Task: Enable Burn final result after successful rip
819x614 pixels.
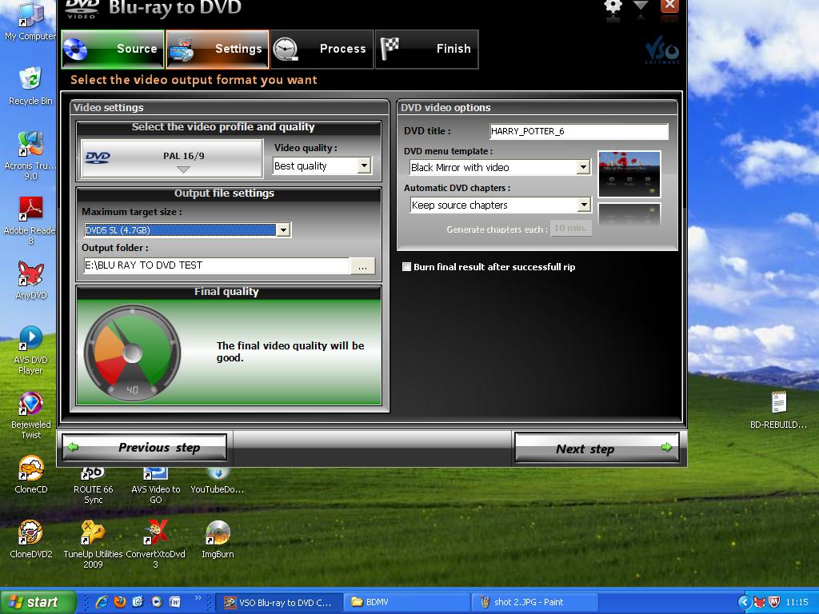Action: pyautogui.click(x=406, y=267)
